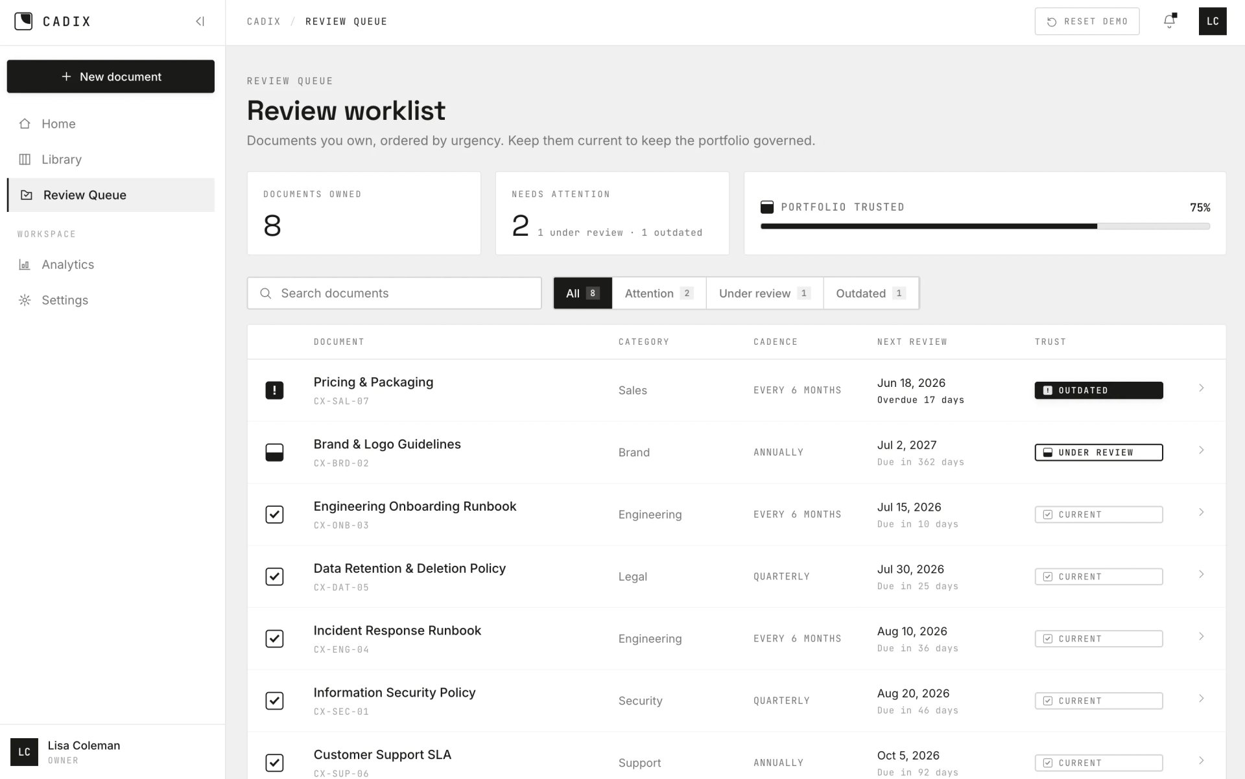The width and height of the screenshot is (1245, 779).
Task: Click the reset icon in Reset Demo
Action: pos(1052,22)
